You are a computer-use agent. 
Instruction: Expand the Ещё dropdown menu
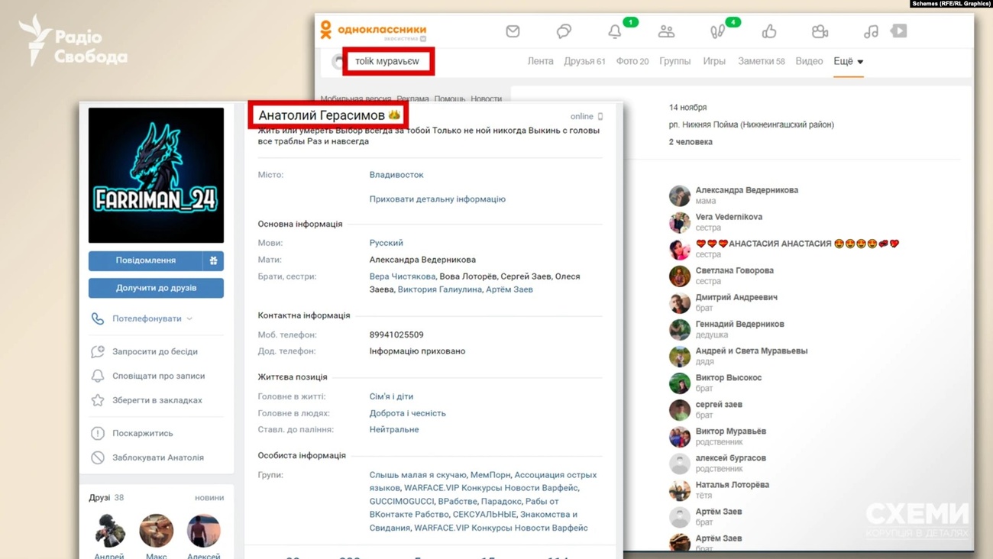848,61
